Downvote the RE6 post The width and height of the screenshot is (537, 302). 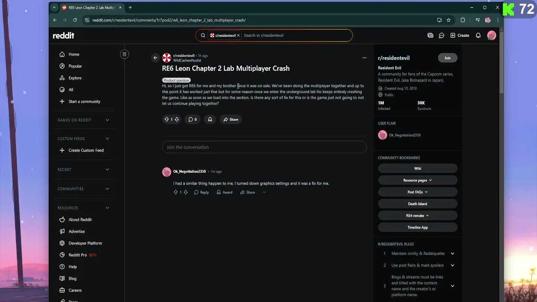pos(177,120)
